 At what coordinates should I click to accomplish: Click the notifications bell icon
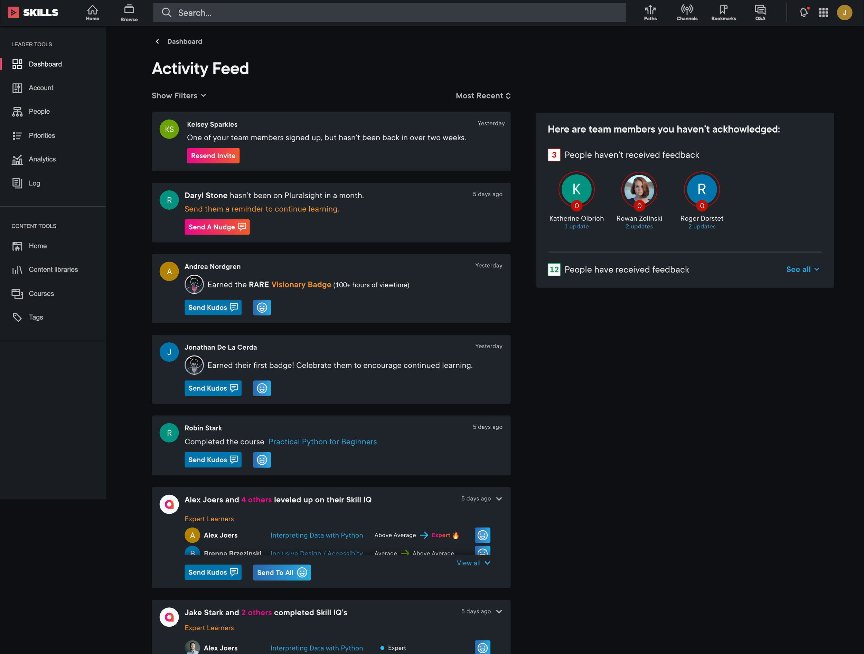pyautogui.click(x=804, y=12)
